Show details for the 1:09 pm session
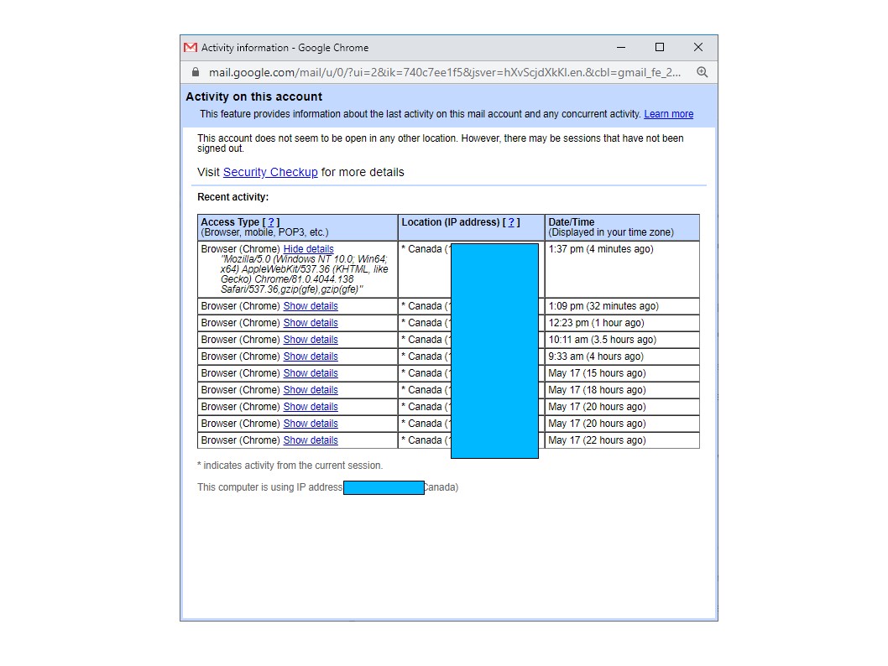 (311, 306)
